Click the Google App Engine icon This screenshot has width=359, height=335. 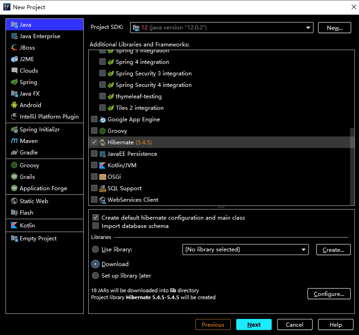tap(103, 119)
